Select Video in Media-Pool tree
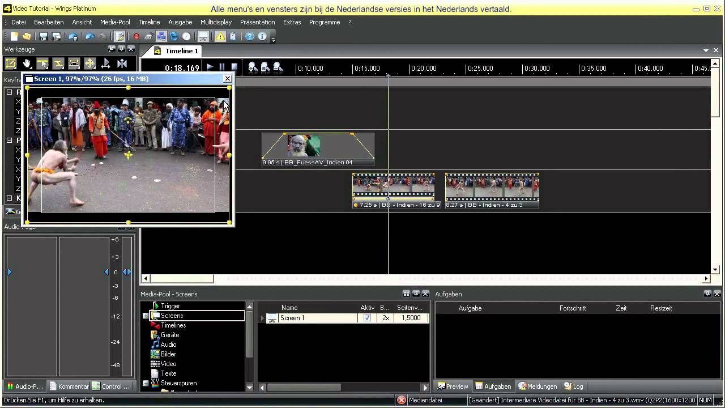The image size is (725, 408). coord(168,364)
